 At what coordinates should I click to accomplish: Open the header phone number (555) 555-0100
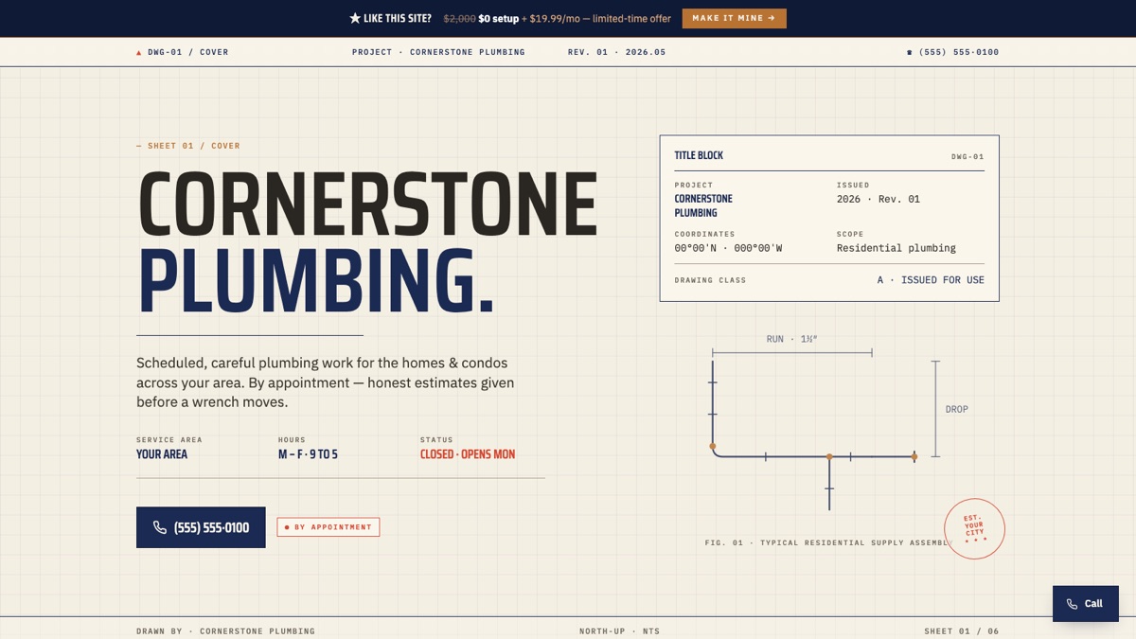959,52
